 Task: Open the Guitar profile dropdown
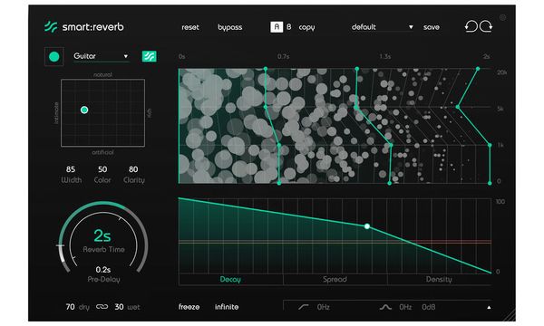pyautogui.click(x=101, y=56)
